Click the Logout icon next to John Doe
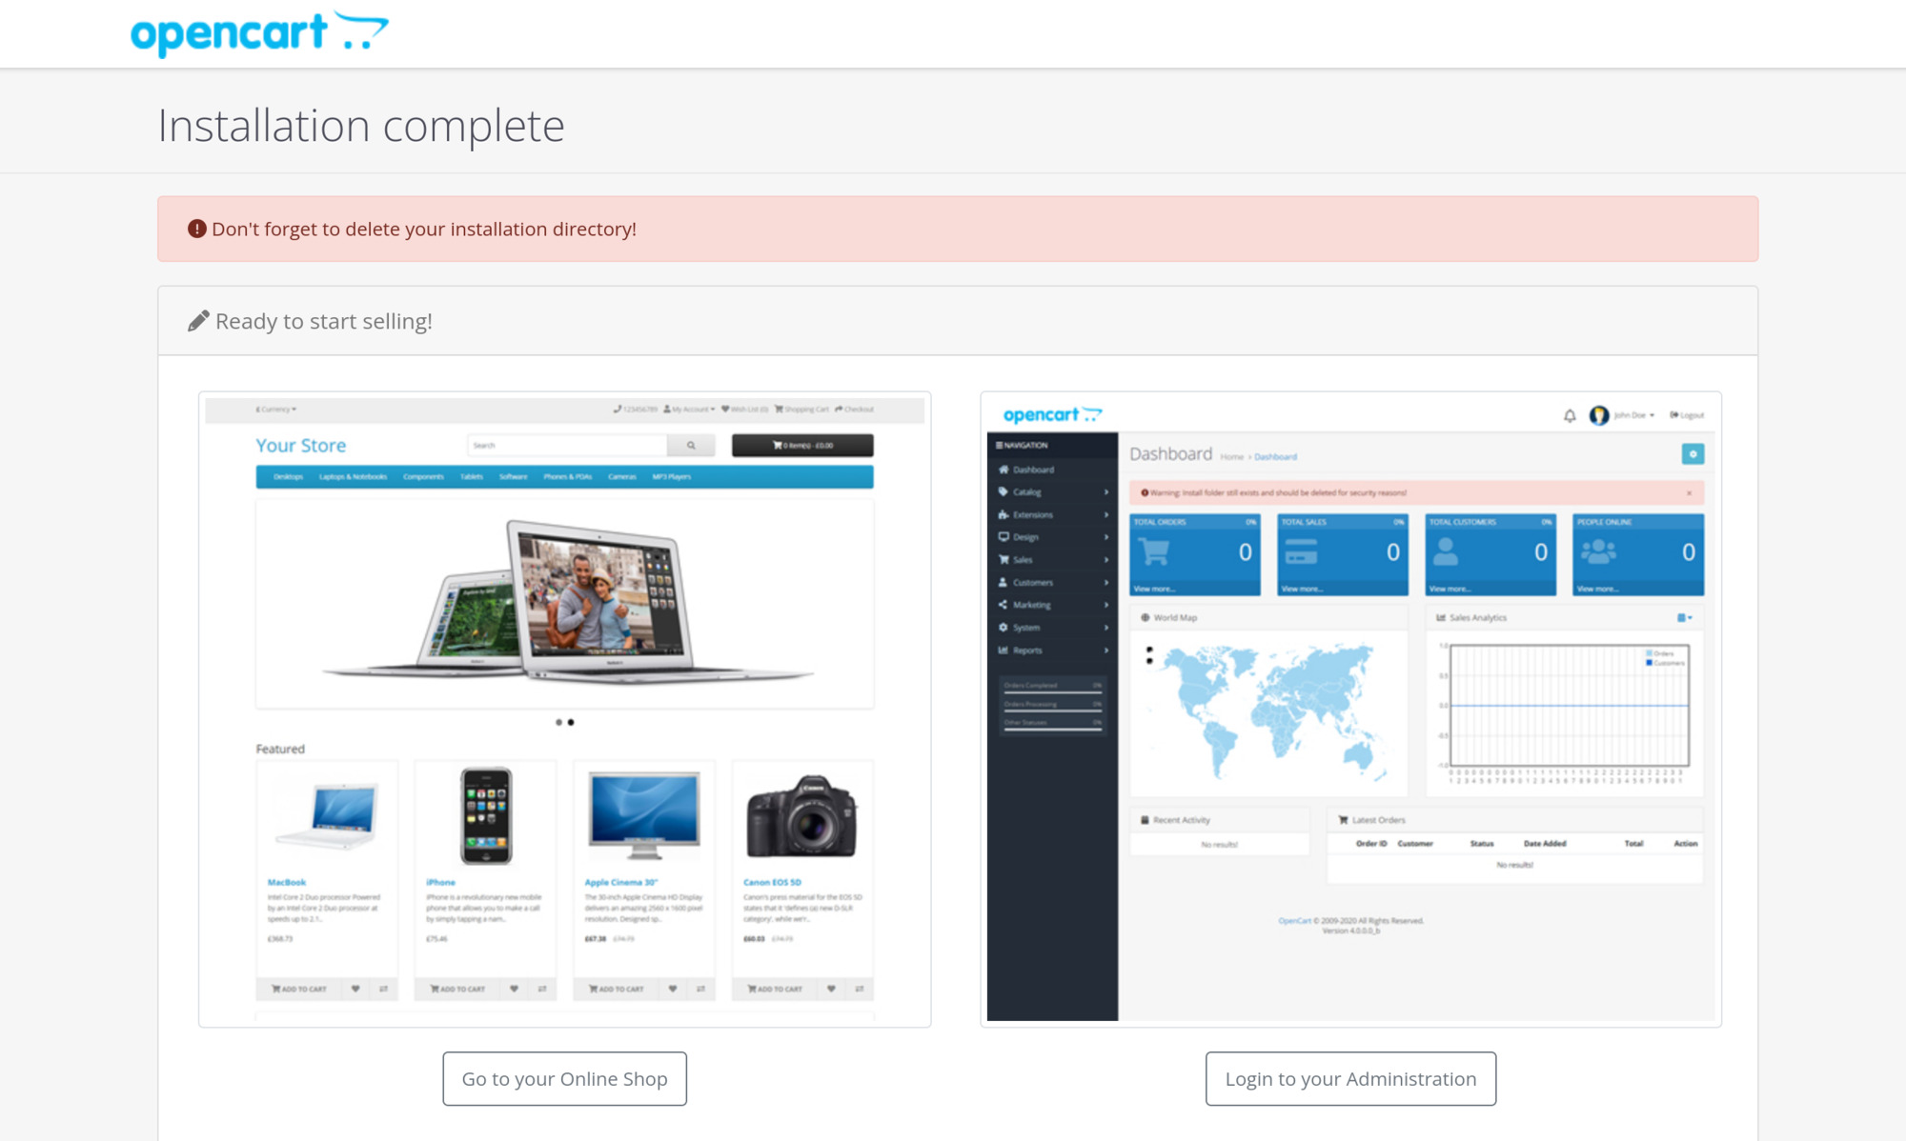This screenshot has height=1141, width=1906. tap(1673, 414)
